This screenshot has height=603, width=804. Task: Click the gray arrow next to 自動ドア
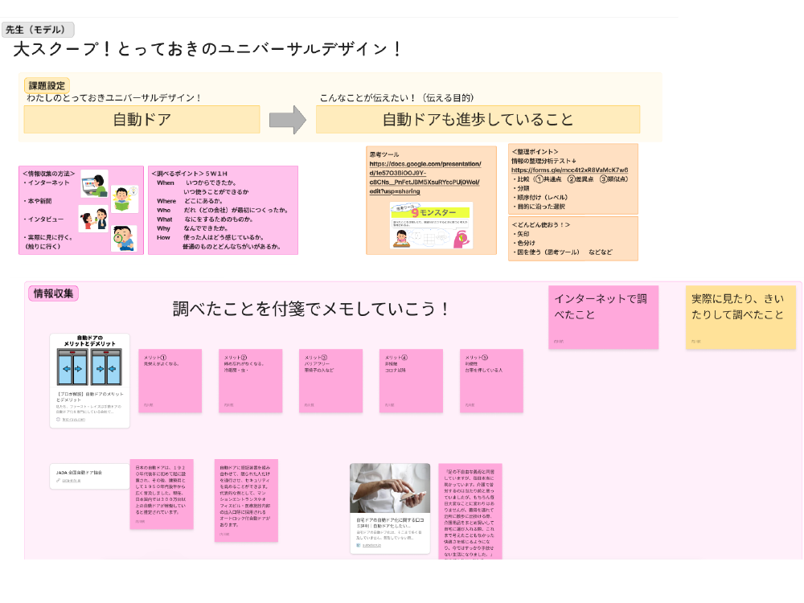pyautogui.click(x=287, y=120)
